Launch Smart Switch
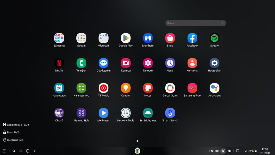The height and width of the screenshot is (155, 275). [x=170, y=113]
